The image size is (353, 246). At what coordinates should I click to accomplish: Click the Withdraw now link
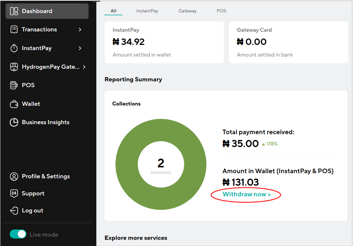[x=246, y=194]
